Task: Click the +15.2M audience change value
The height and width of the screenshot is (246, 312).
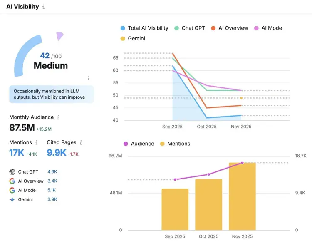Action: coord(44,129)
